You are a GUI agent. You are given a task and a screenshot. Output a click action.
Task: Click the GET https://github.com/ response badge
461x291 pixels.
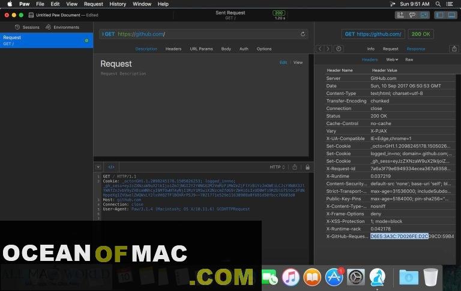pos(373,34)
